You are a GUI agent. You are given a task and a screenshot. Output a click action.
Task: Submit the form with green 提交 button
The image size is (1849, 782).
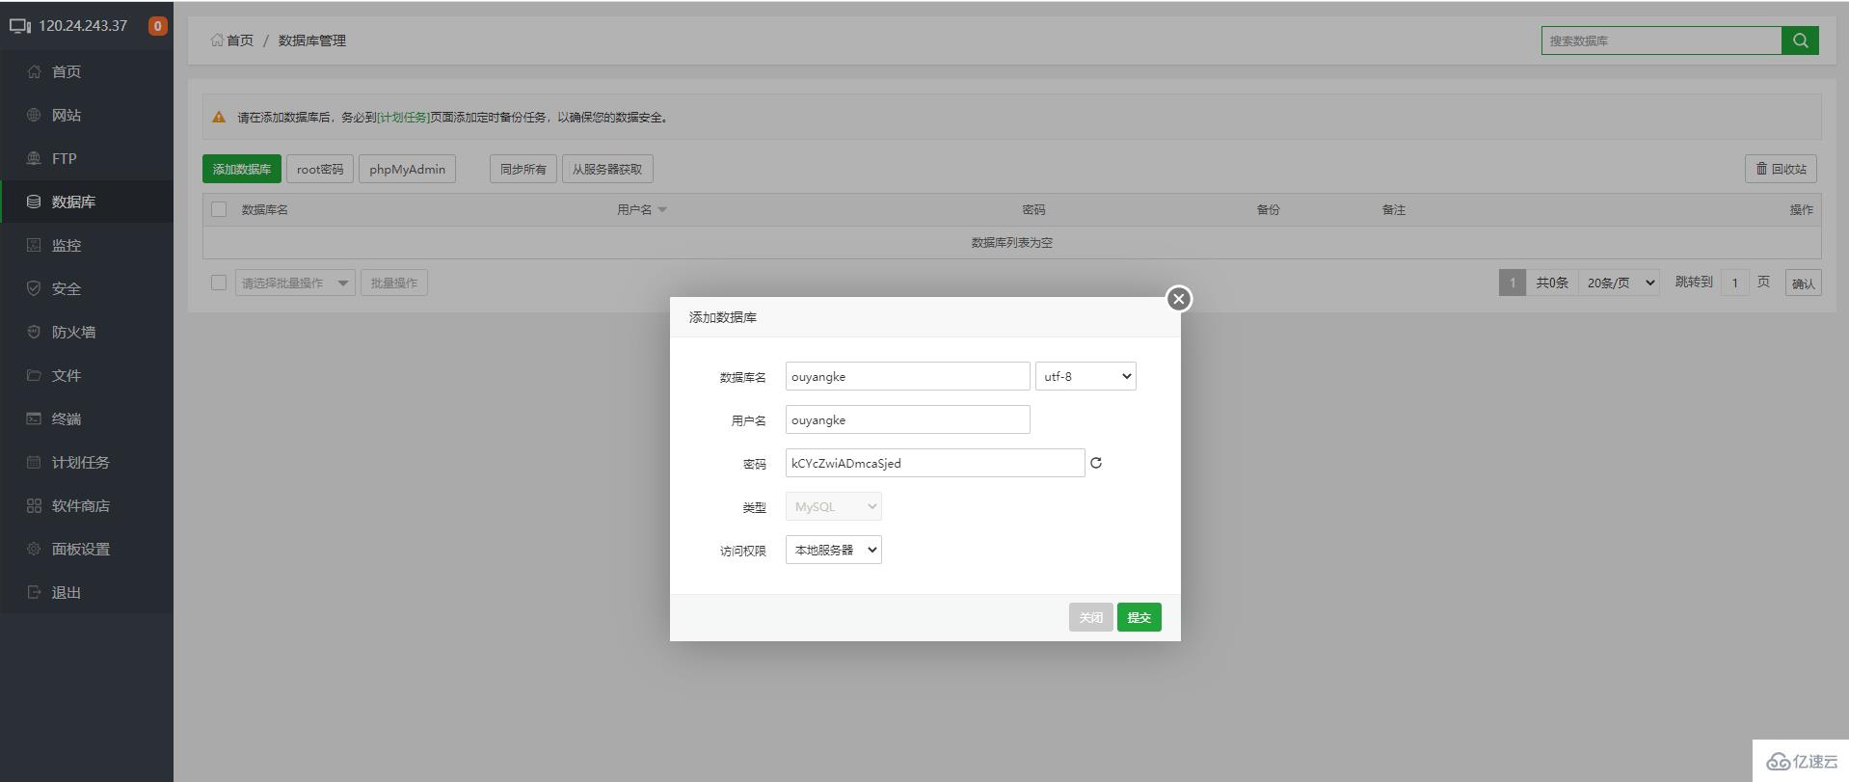click(x=1139, y=617)
